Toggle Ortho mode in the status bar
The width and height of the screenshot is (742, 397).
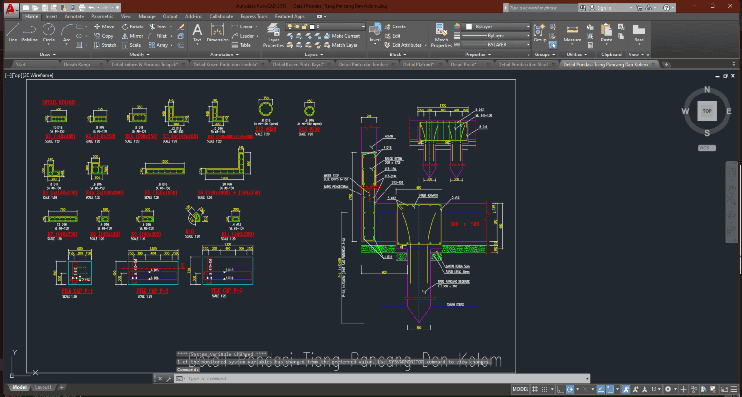pos(561,389)
